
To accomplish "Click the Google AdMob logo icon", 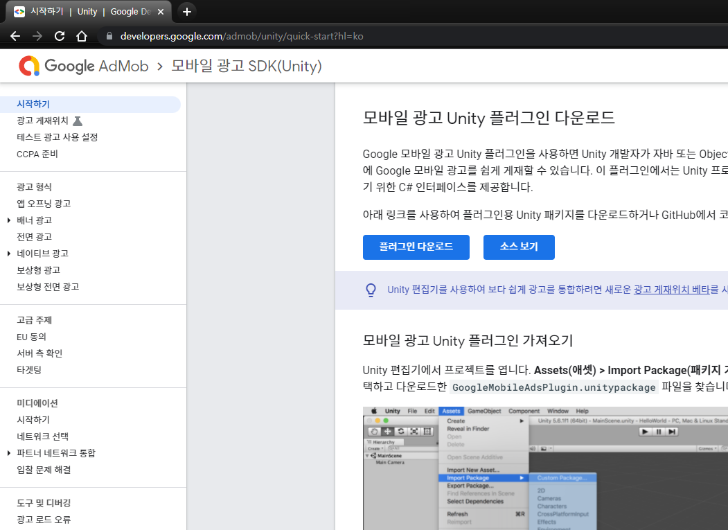I will (29, 66).
